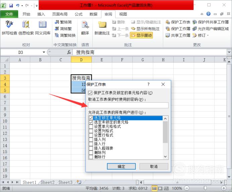Click 保护工作簿 protect workbook
The width and height of the screenshot is (232, 192).
pos(178,29)
